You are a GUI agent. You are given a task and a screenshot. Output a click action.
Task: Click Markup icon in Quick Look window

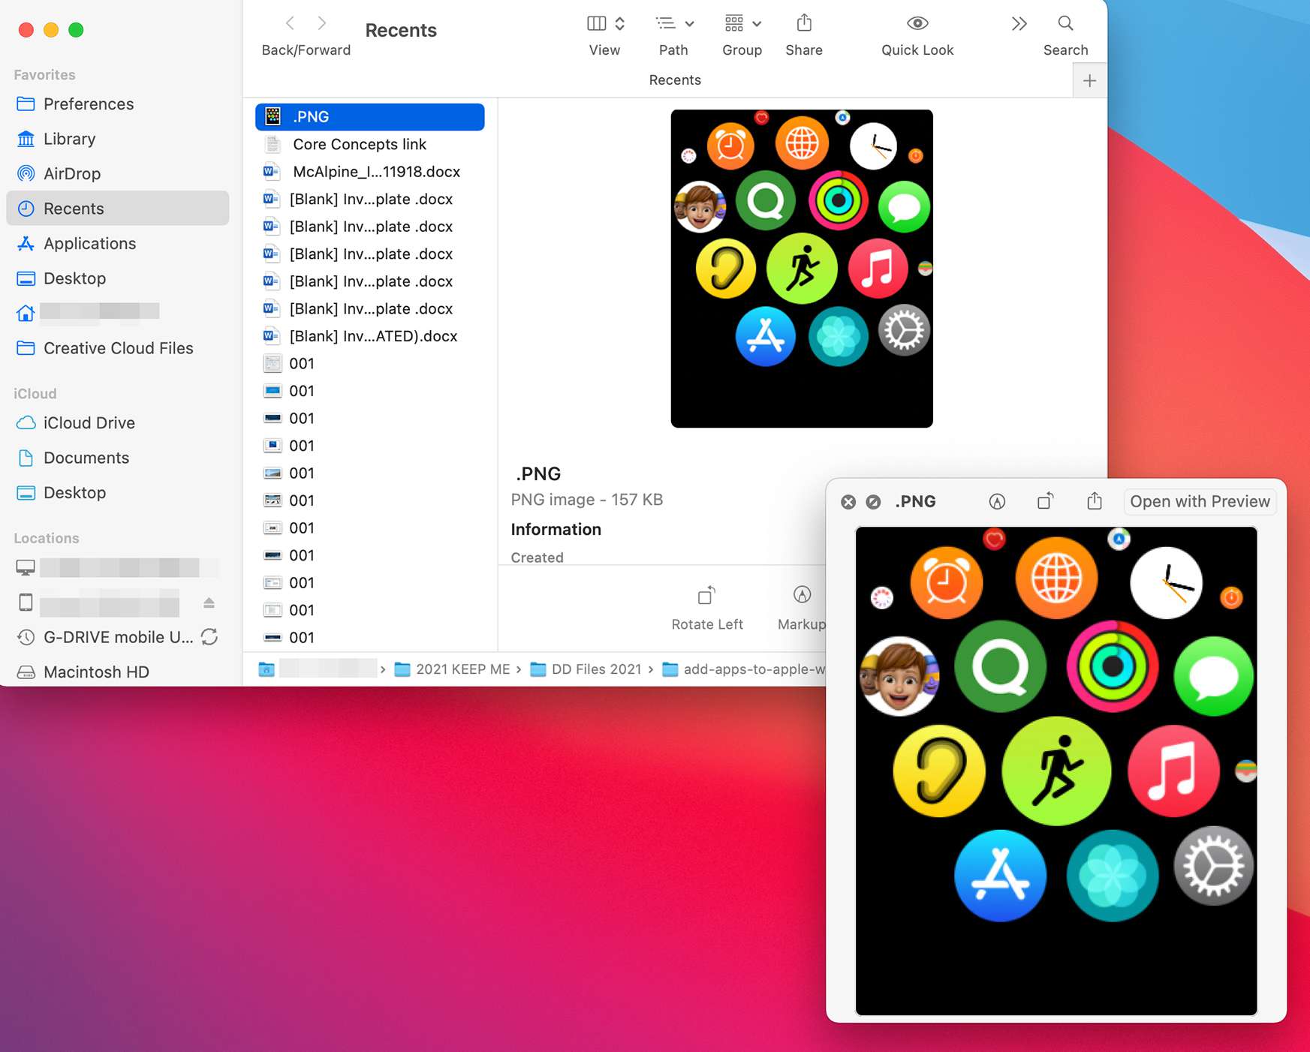click(x=997, y=502)
